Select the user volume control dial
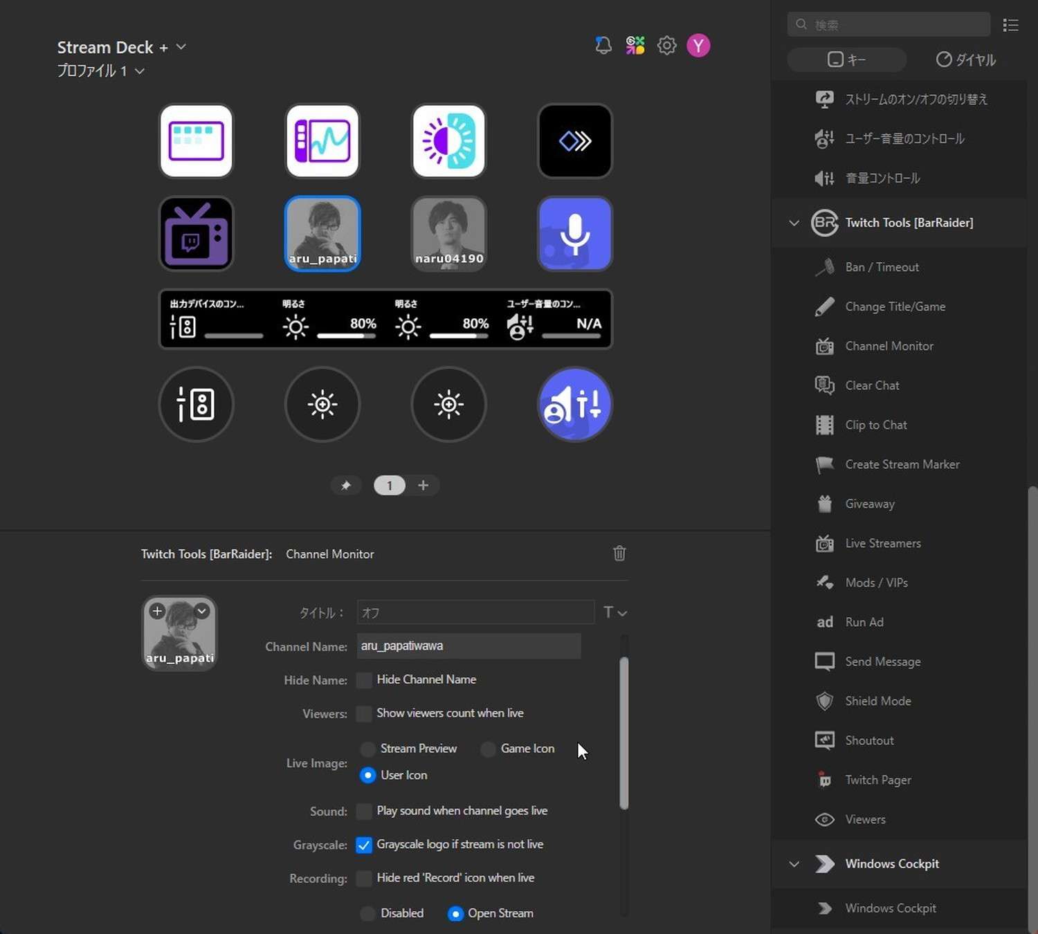The height and width of the screenshot is (934, 1038). point(574,405)
